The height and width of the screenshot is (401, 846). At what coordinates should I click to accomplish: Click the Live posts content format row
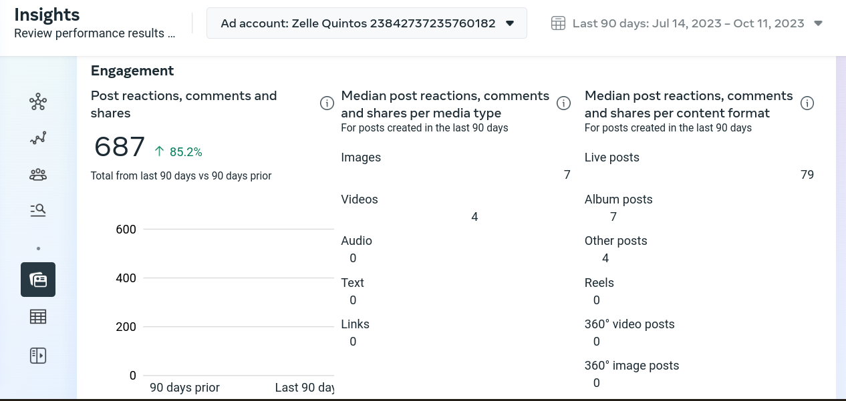tap(612, 157)
